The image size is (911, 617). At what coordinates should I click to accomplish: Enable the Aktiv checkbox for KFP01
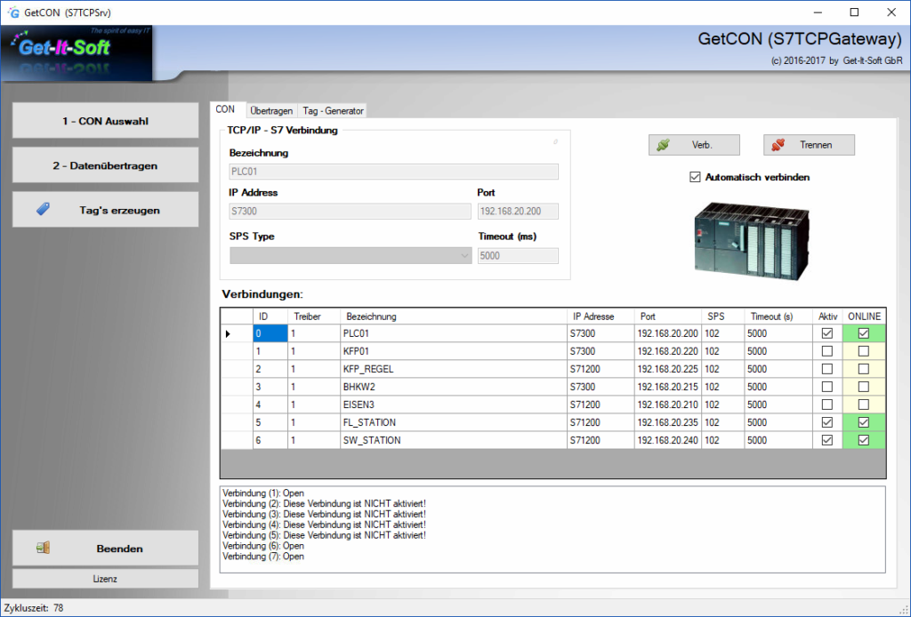coord(826,351)
